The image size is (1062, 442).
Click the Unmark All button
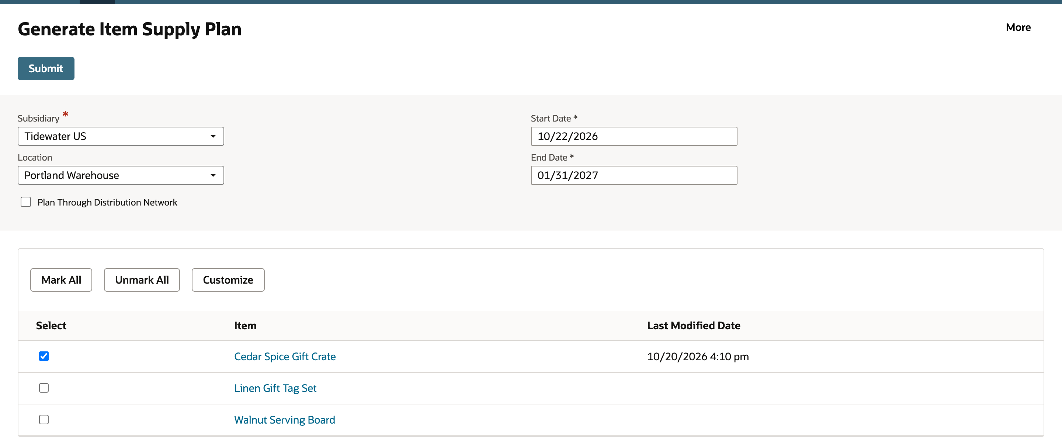(x=142, y=280)
